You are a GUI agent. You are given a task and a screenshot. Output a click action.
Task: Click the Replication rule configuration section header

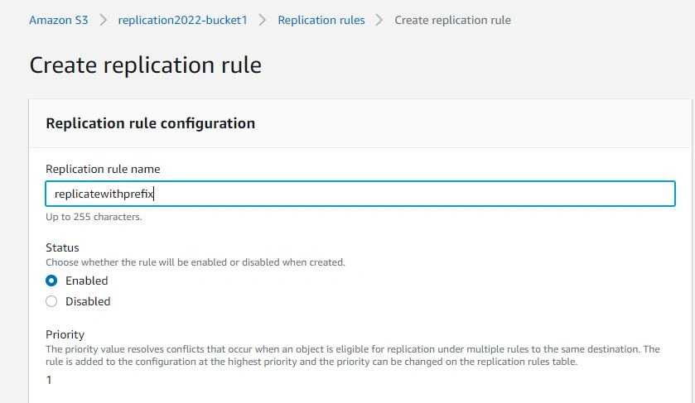tap(150, 123)
